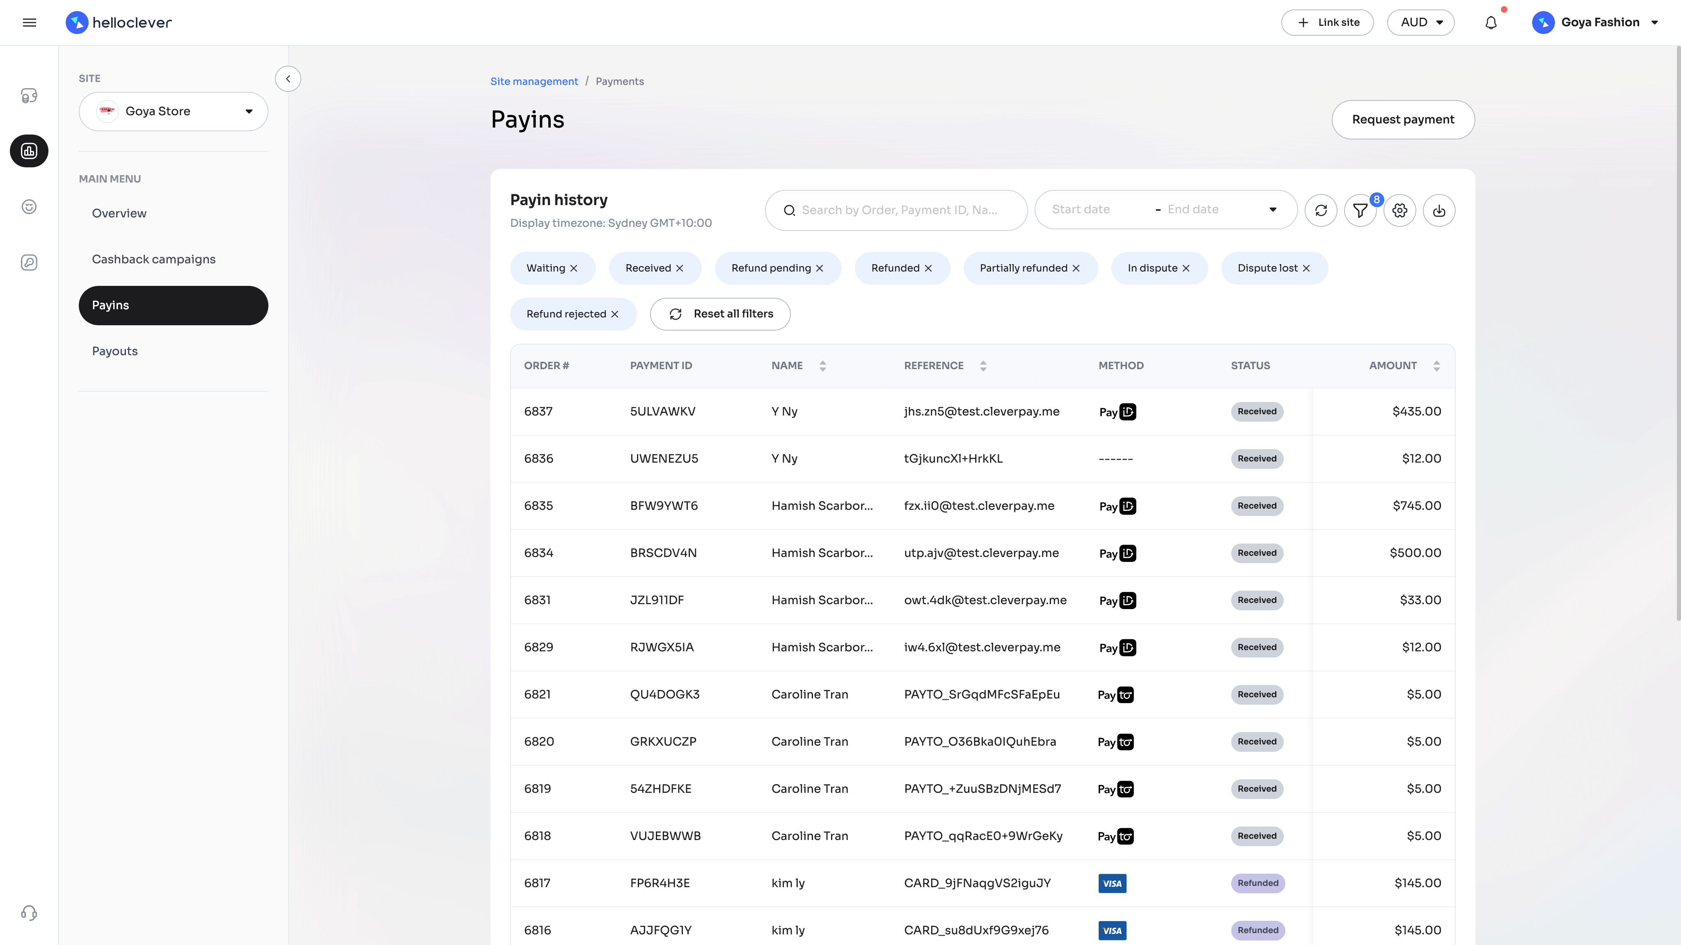
Task: Click the $500.00 amount for order 6834
Action: [x=1415, y=554]
